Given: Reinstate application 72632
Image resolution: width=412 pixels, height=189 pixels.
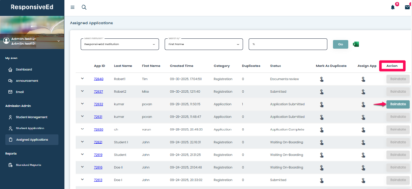Looking at the screenshot, I should [398, 104].
